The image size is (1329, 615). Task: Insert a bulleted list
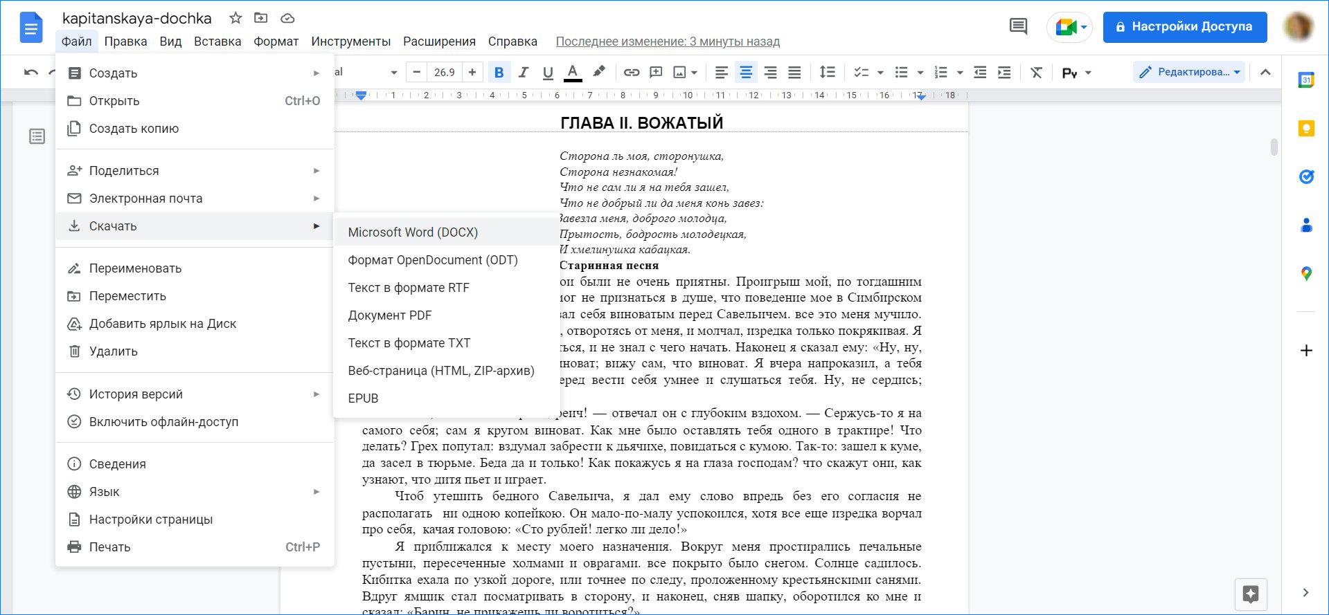901,72
